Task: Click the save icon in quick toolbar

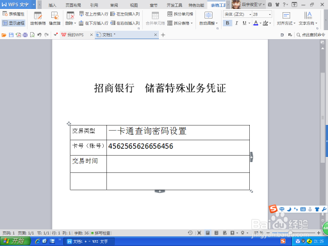Action: pos(11,35)
